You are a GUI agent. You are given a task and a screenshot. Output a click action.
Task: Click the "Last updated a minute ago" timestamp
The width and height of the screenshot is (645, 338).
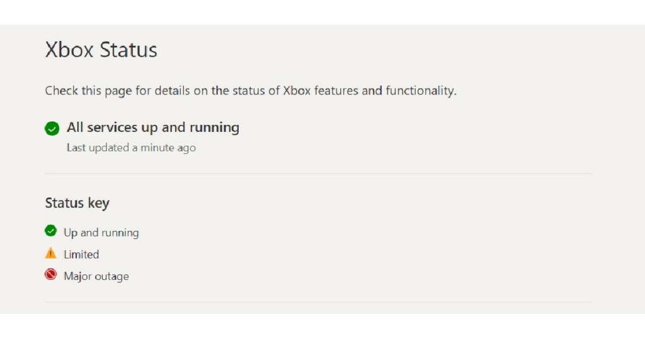click(131, 148)
